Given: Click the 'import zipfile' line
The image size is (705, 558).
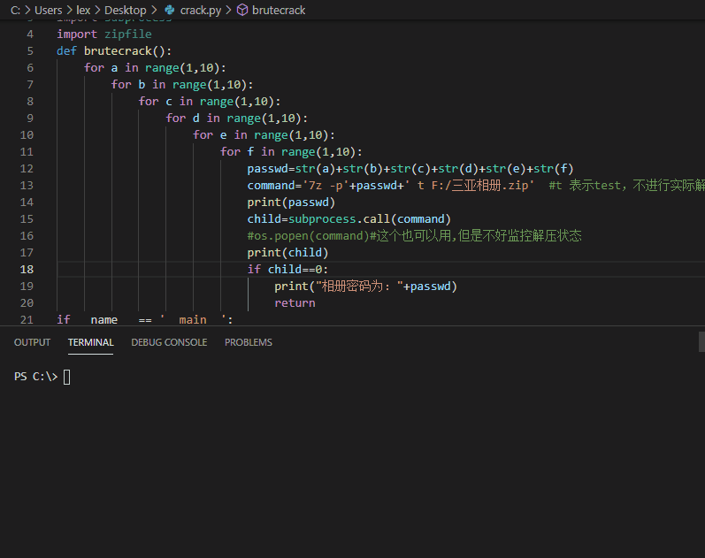Looking at the screenshot, I should [x=104, y=34].
